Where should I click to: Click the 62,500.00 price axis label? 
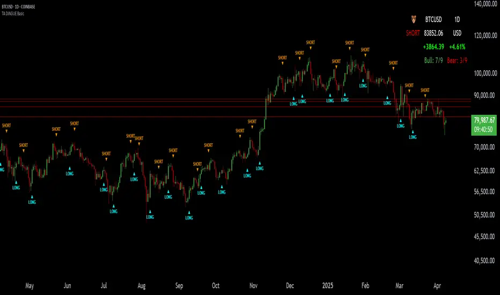click(484, 171)
